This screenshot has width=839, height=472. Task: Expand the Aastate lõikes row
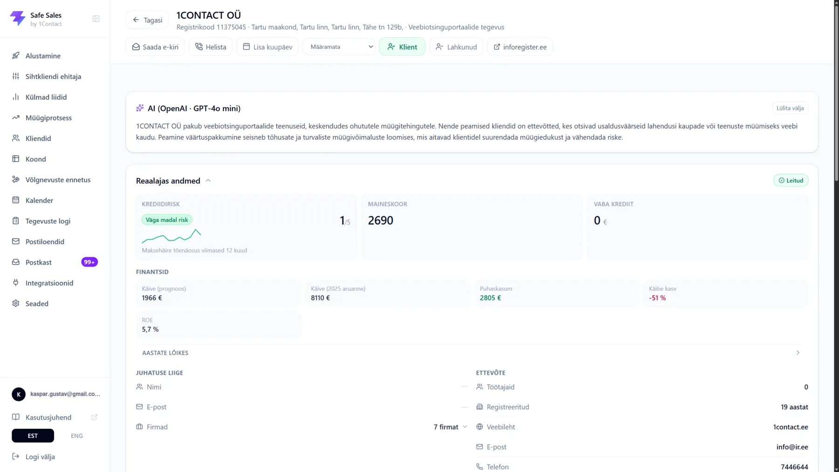[x=472, y=353]
